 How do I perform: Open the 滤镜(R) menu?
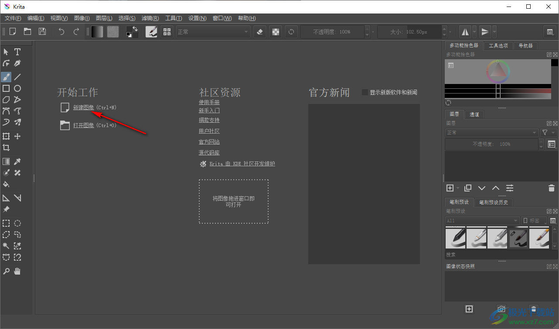coord(150,18)
